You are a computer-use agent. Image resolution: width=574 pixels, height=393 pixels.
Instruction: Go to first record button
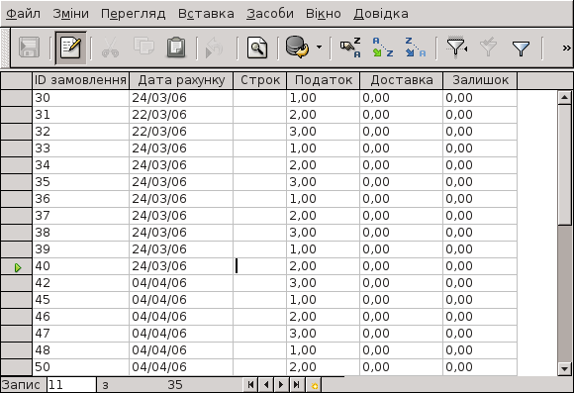250,384
